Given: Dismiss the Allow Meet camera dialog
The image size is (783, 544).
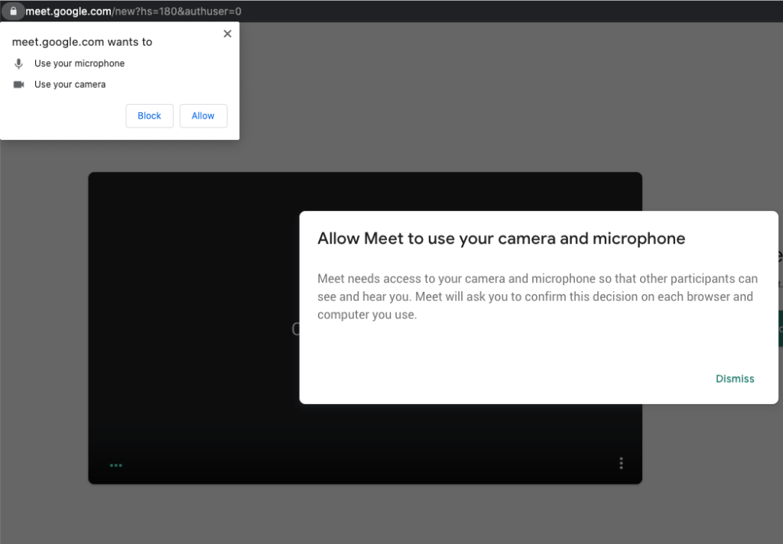Looking at the screenshot, I should (735, 379).
